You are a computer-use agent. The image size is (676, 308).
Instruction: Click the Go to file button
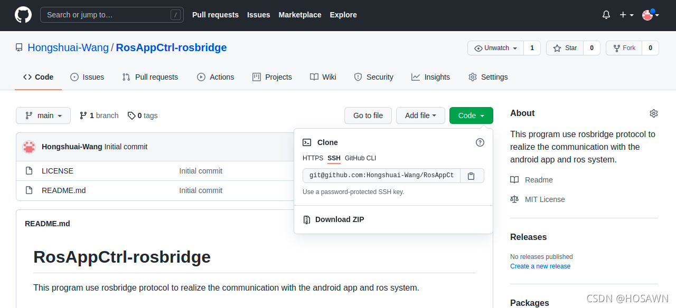click(368, 115)
